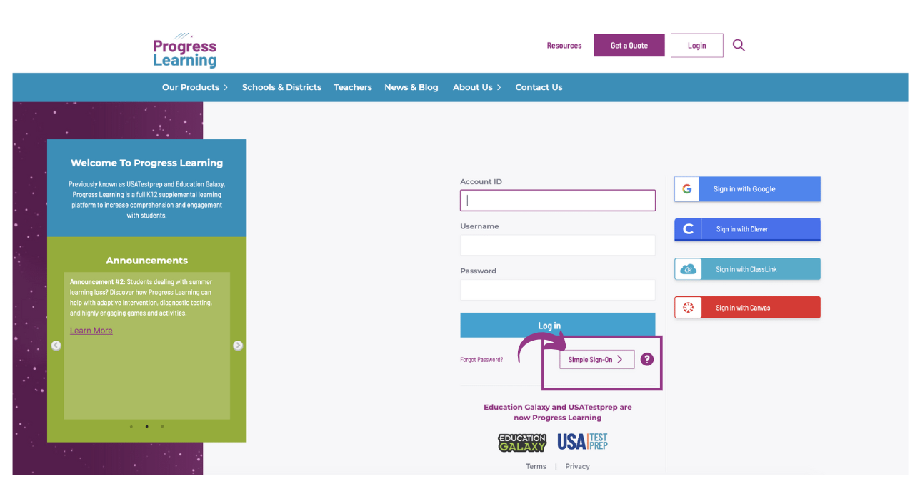Sign in with Google

[747, 189]
